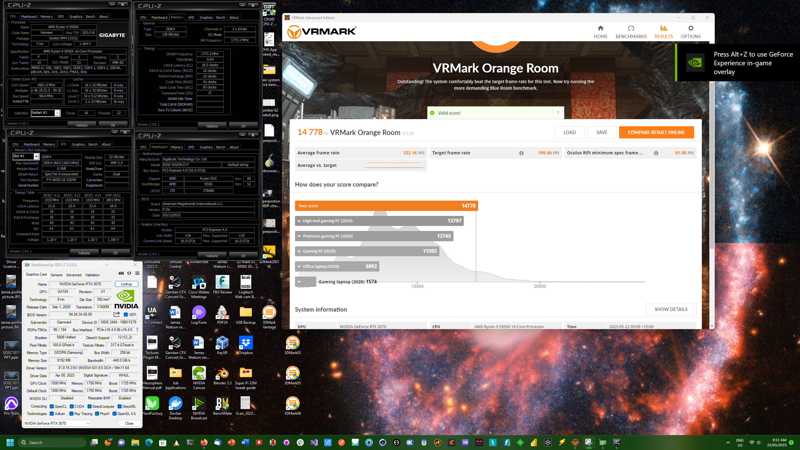Viewport: 800px width, 450px height.
Task: Click the info icon beside Oculus Rift minimum spec
Action: click(656, 153)
